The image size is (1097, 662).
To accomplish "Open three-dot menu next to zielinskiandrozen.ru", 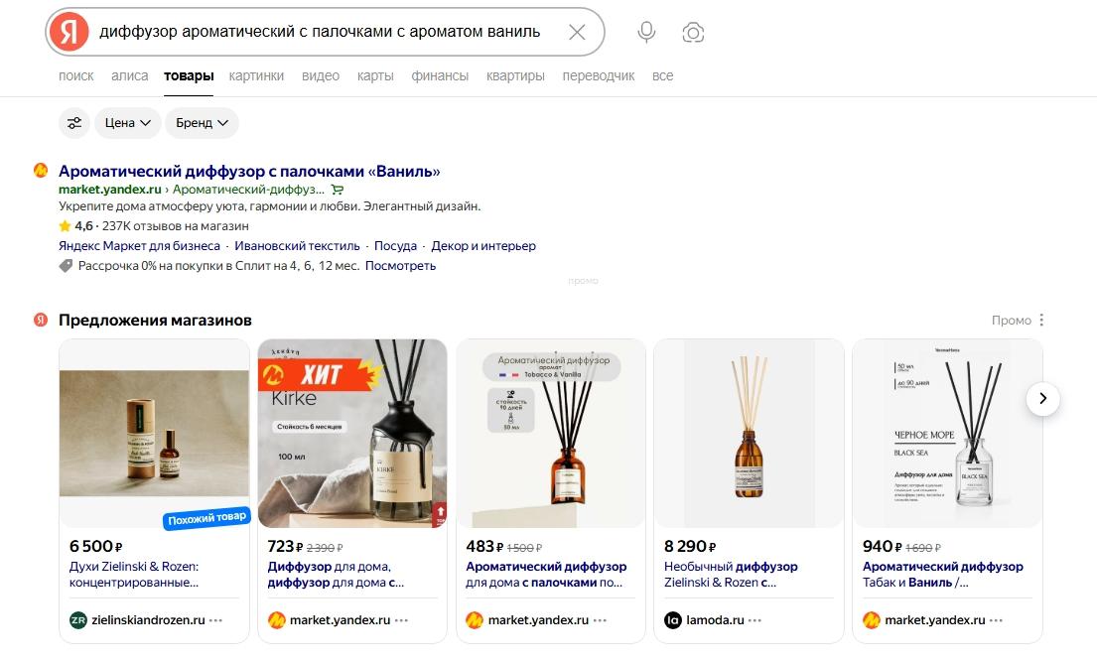I will [216, 620].
